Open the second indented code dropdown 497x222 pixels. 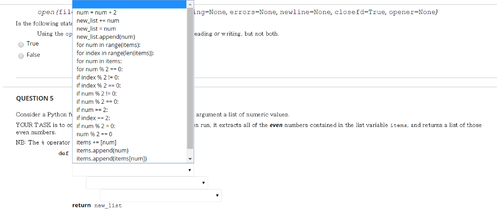[147, 183]
